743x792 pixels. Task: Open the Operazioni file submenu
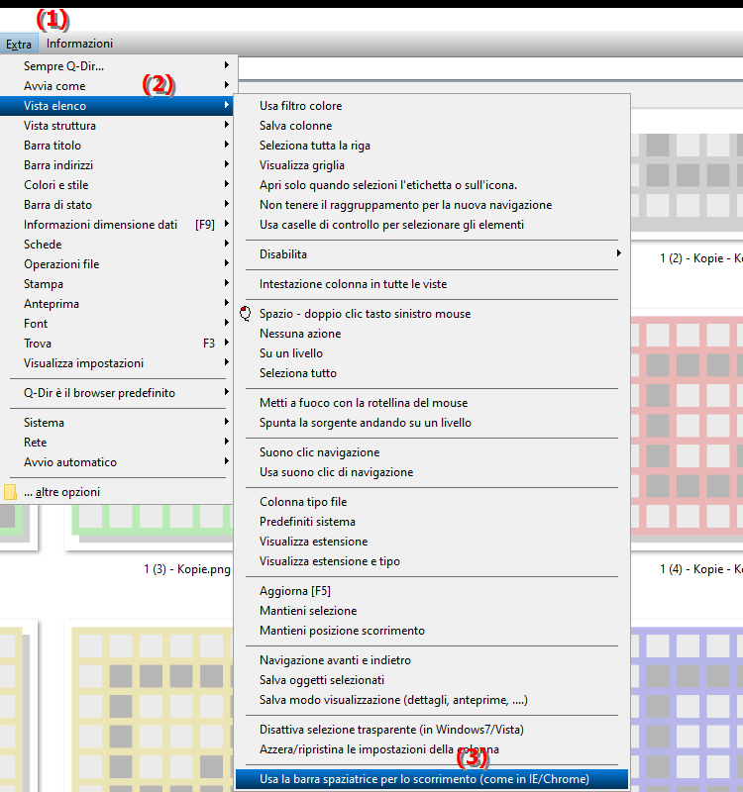pyautogui.click(x=116, y=264)
